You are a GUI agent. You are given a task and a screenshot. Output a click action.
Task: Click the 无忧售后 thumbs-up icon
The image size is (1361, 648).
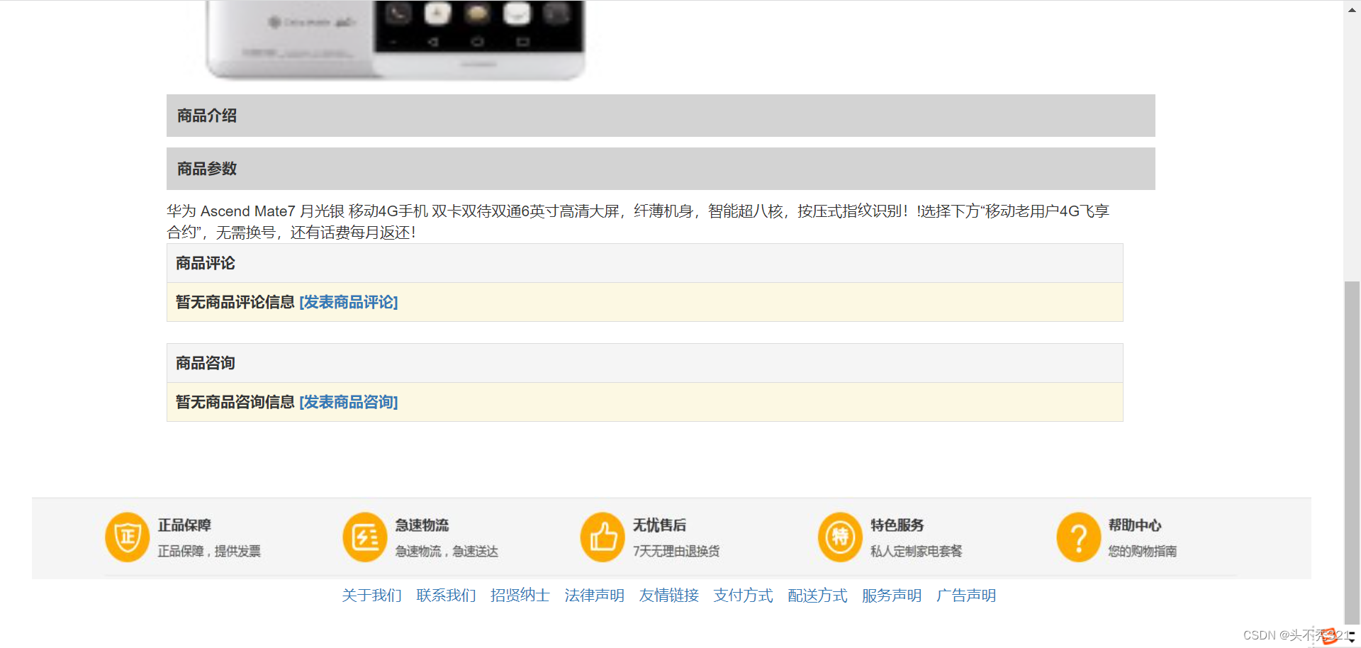click(603, 537)
